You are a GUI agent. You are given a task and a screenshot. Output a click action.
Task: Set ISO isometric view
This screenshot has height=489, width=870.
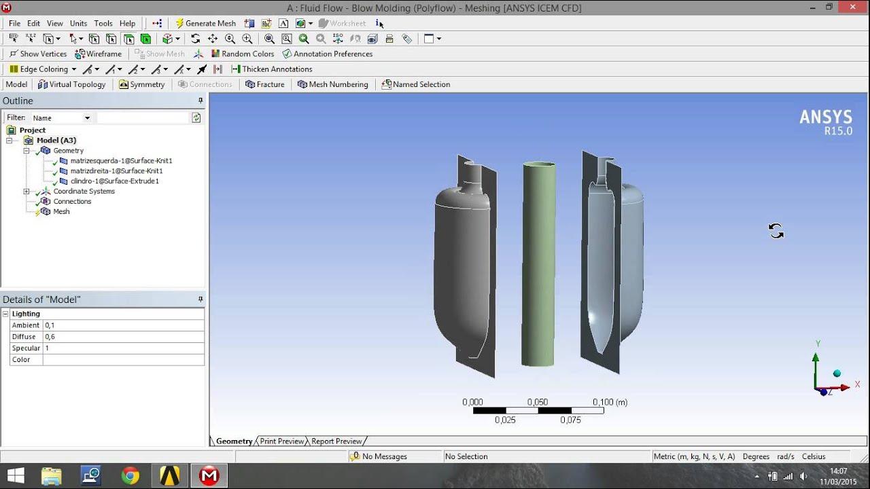(338, 39)
